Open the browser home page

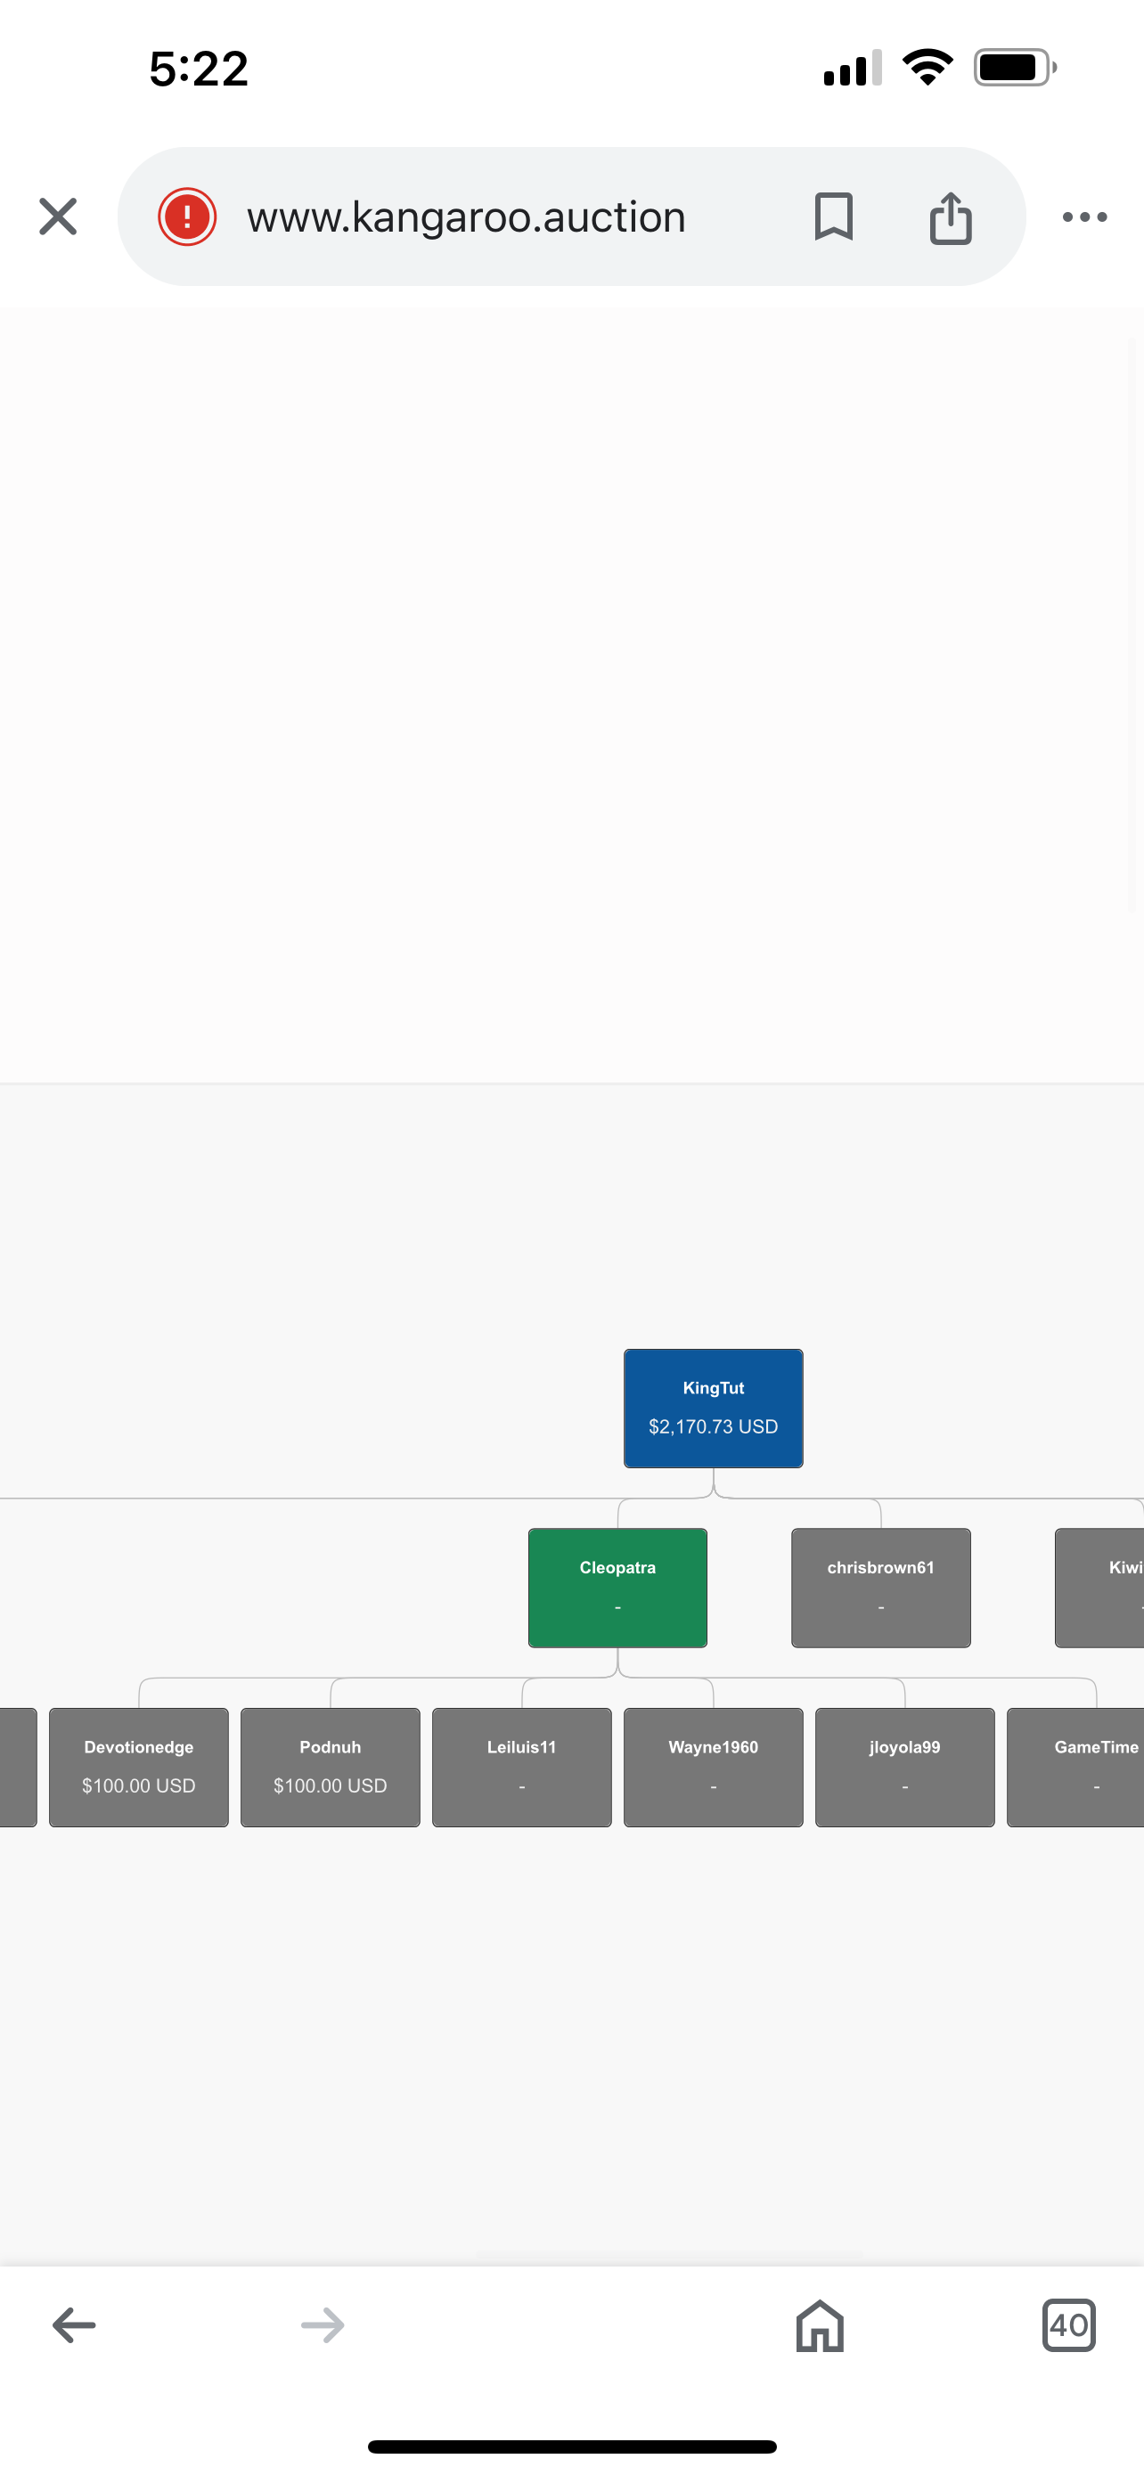coord(820,2325)
